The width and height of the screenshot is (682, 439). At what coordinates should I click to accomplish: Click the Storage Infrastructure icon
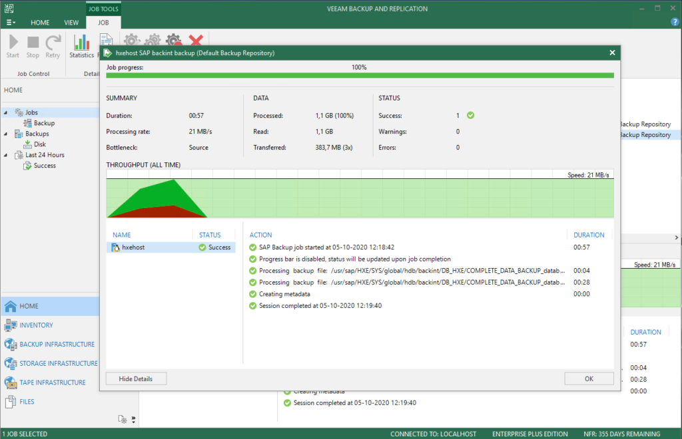click(11, 363)
